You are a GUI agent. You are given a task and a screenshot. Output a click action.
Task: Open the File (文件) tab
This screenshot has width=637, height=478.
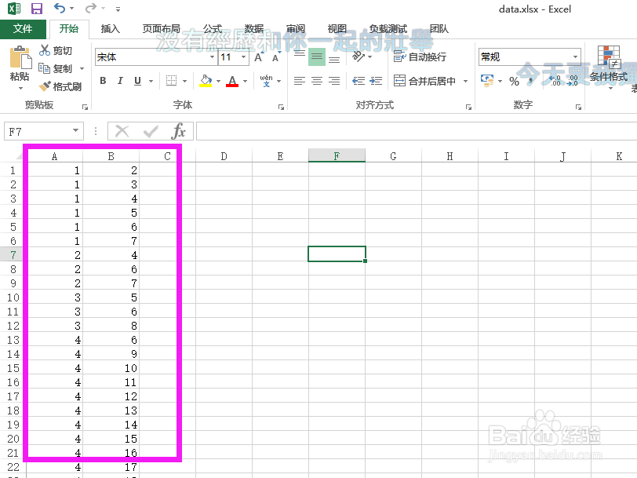pos(24,29)
